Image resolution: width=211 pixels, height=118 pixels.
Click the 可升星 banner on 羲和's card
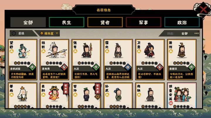pyautogui.click(x=66, y=88)
